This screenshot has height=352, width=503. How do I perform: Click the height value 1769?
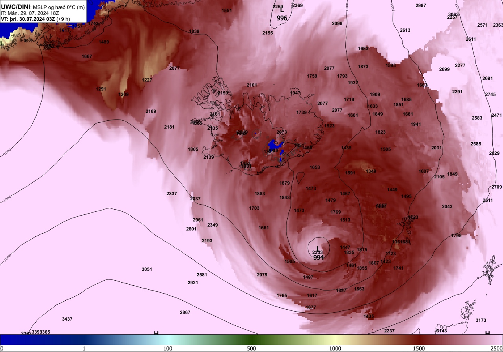[336, 212]
